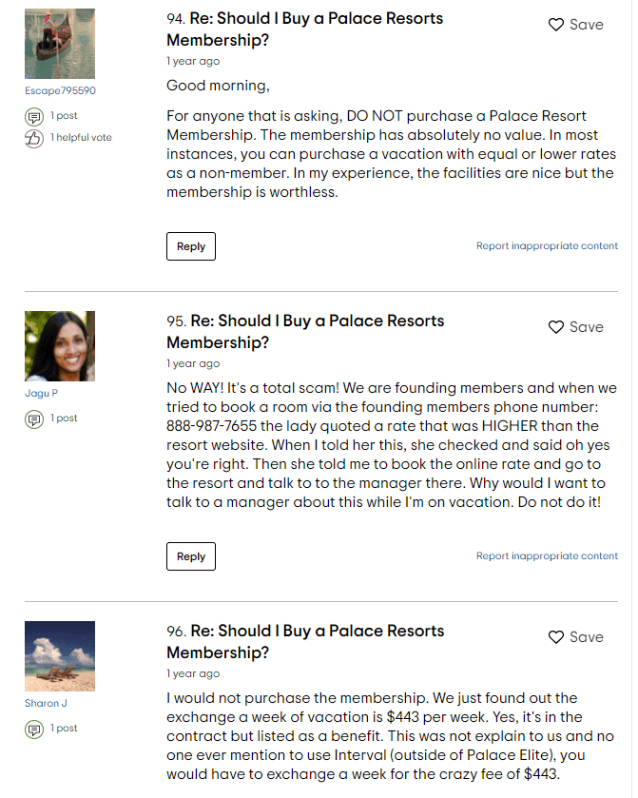Visit the Jagu P username profile link
This screenshot has height=798, width=638.
coord(42,394)
